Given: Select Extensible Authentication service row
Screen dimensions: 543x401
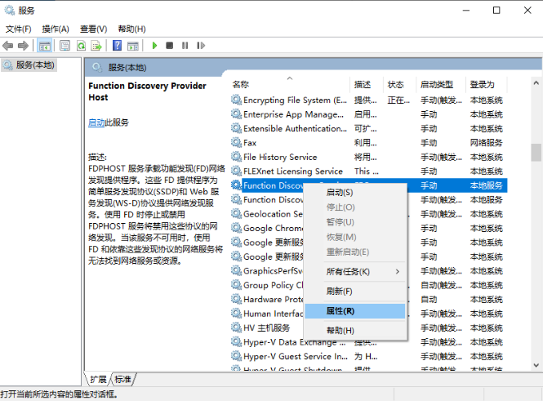Looking at the screenshot, I should tap(368, 128).
